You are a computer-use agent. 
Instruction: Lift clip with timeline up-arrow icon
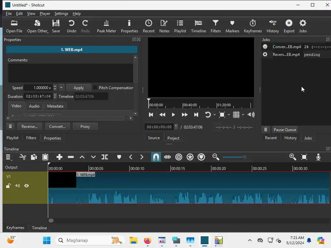click(82, 157)
